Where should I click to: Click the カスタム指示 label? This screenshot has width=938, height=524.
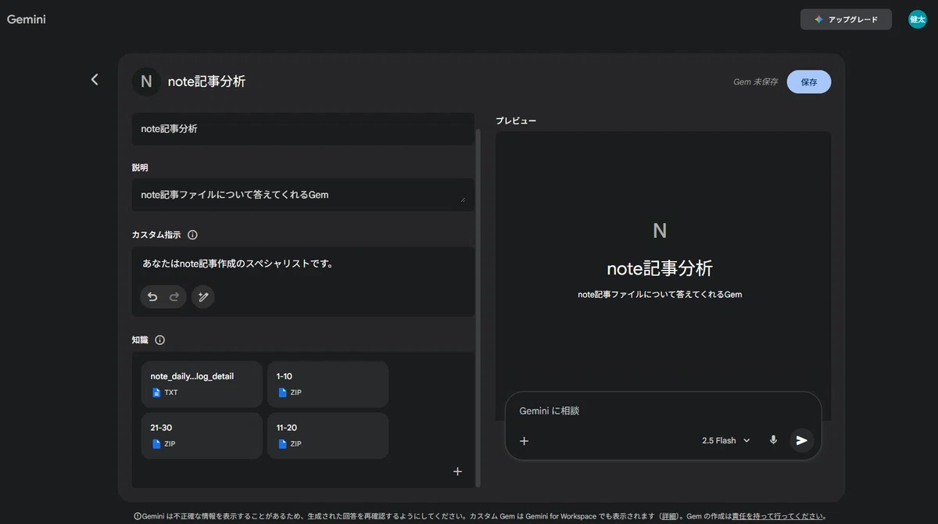(157, 235)
